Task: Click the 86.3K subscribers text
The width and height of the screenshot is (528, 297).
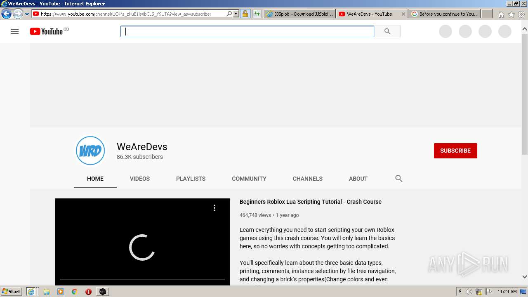Action: 140,157
